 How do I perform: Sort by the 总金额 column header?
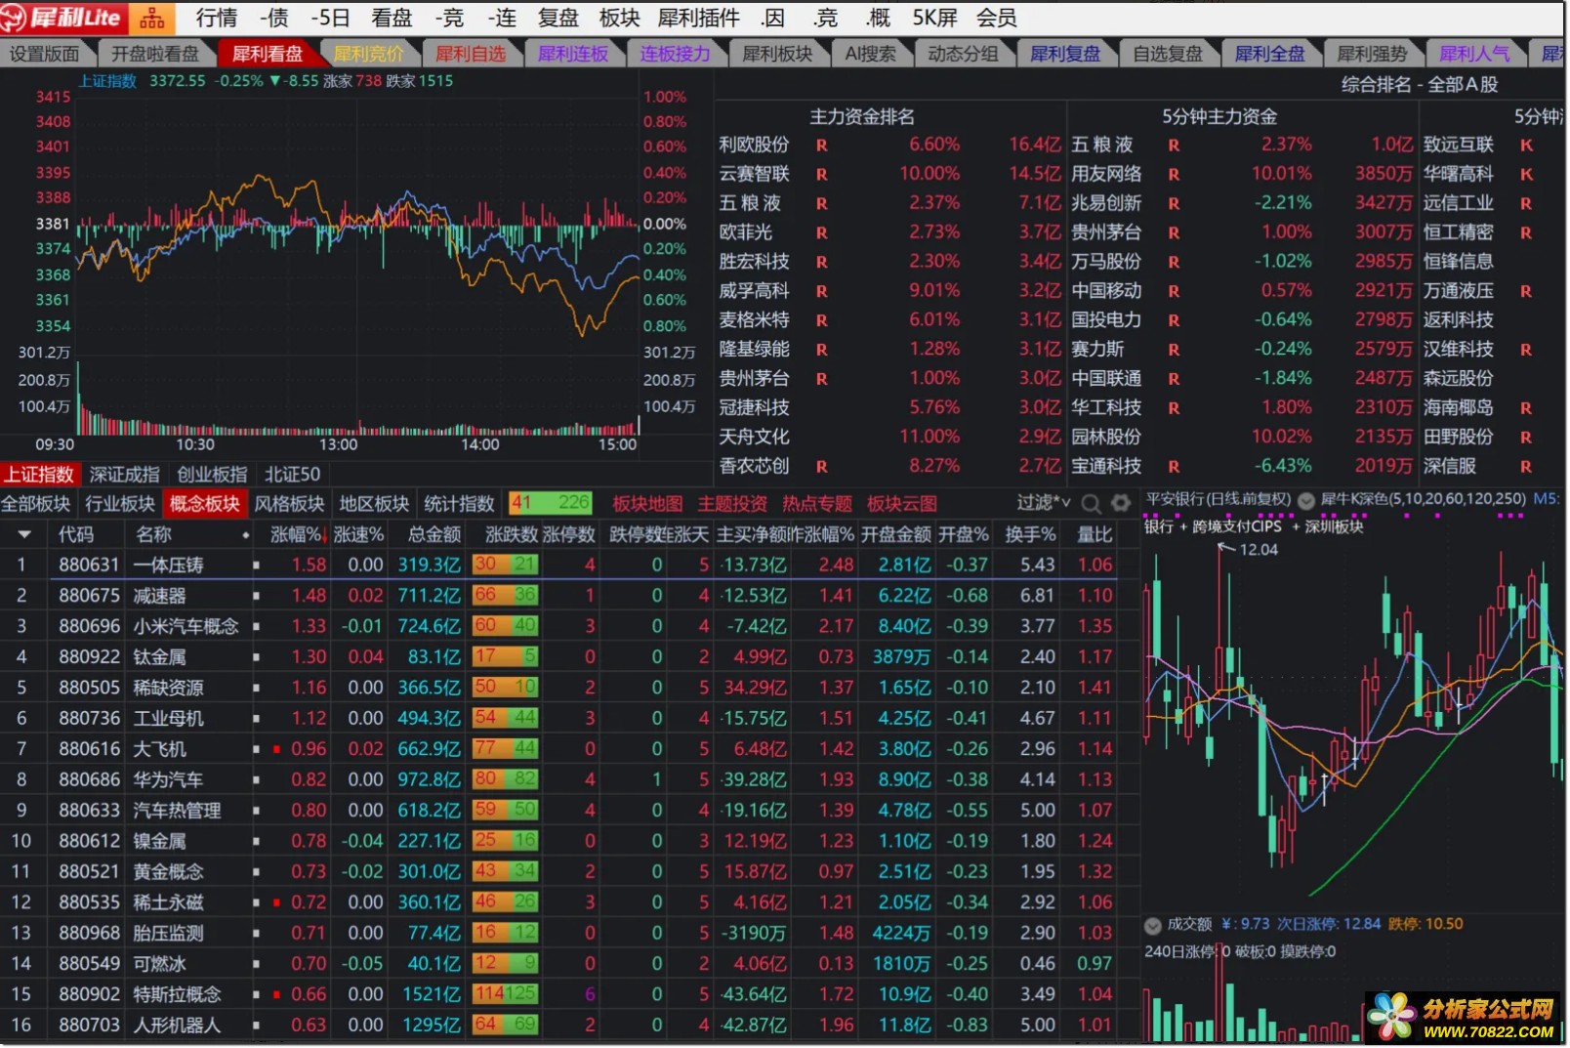point(434,534)
